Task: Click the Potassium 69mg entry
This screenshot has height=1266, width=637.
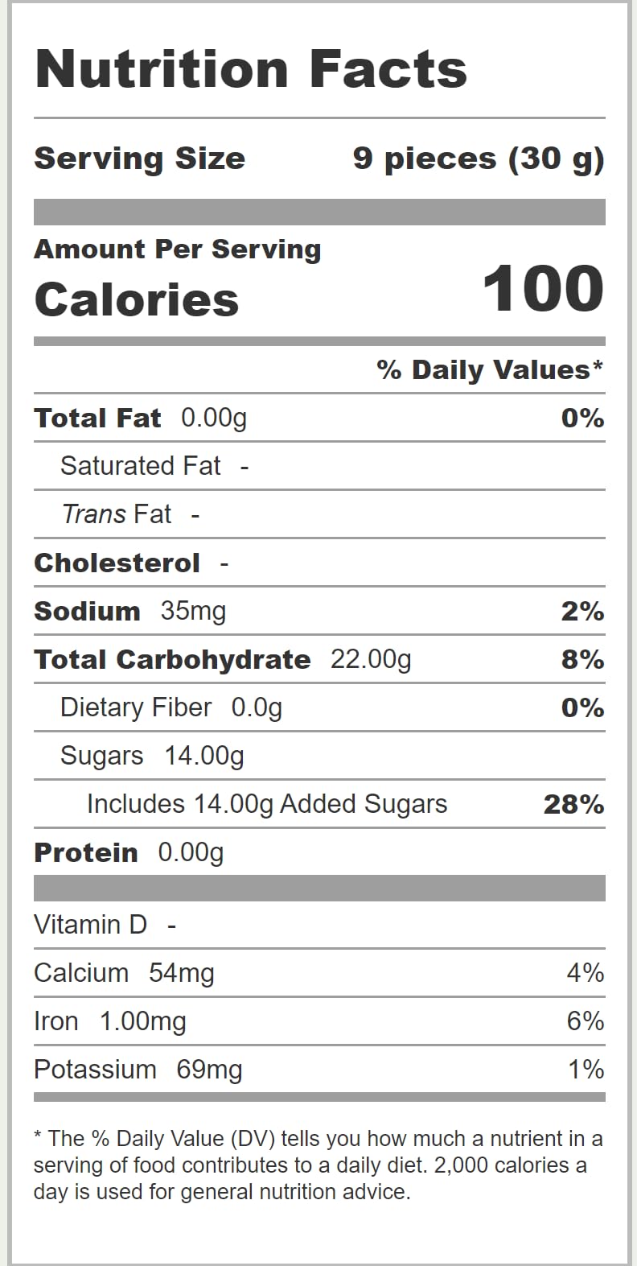Action: (x=138, y=1070)
